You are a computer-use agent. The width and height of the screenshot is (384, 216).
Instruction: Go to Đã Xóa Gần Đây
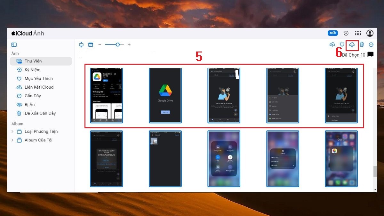41,113
